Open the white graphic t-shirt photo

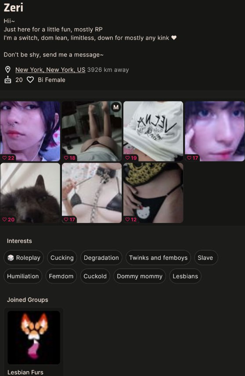[153, 131]
